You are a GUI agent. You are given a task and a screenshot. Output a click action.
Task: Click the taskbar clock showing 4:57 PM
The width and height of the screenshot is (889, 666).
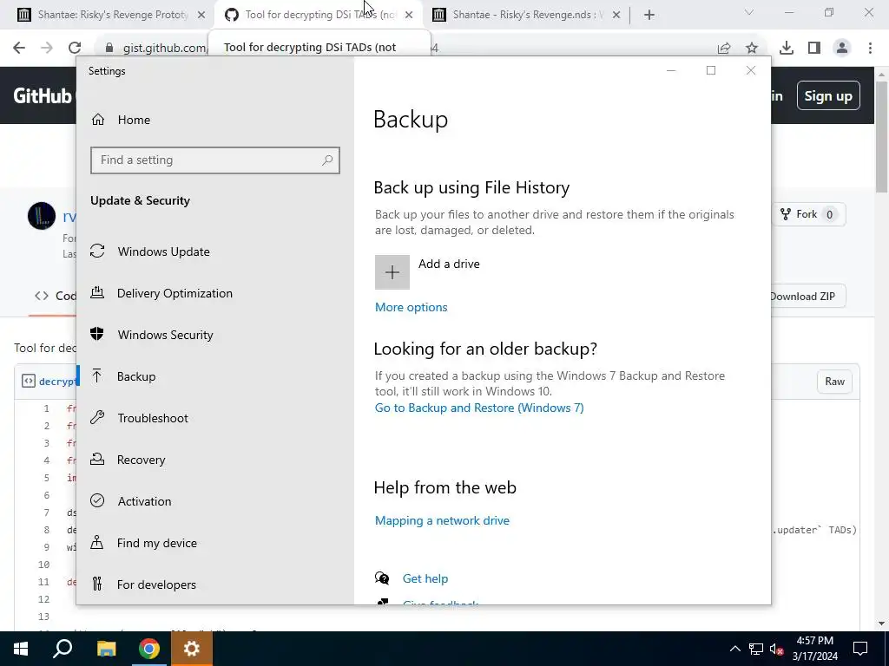coord(814,649)
